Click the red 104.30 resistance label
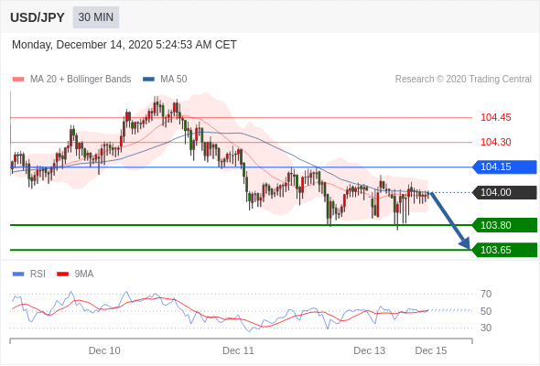Image resolution: width=540 pixels, height=366 pixels. [495, 142]
